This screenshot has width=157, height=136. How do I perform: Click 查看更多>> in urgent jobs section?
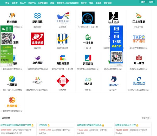[x=147, y=118]
